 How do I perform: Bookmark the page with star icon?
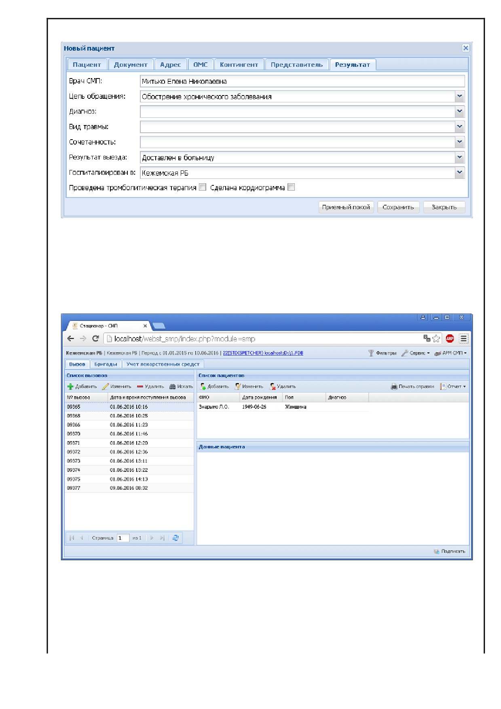pos(436,339)
